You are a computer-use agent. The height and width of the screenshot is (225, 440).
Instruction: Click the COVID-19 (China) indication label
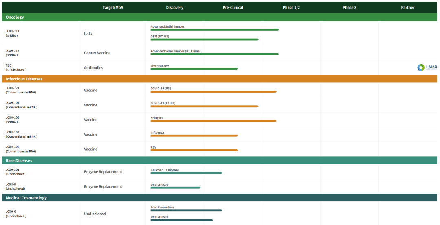[x=163, y=103]
